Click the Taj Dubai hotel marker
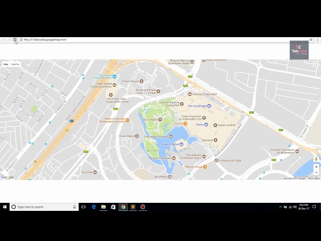The height and width of the screenshot is (241, 321). pyautogui.click(x=95, y=172)
